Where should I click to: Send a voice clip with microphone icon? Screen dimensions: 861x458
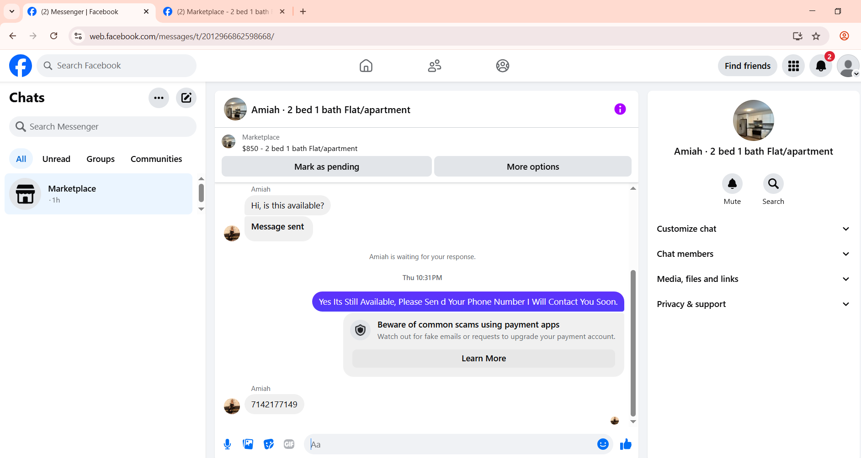[x=227, y=444]
